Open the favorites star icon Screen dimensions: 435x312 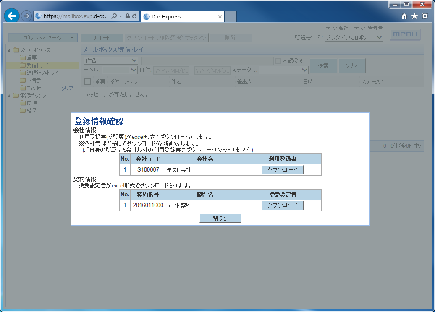414,16
